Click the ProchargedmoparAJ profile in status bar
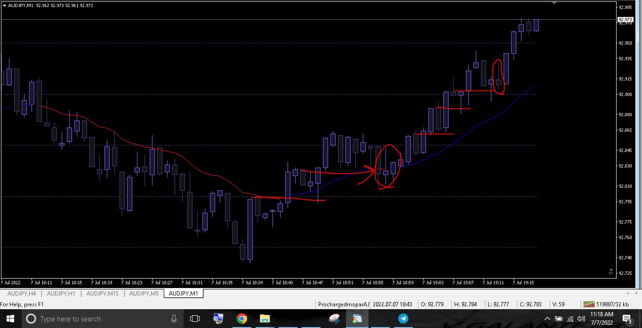Image resolution: width=642 pixels, height=328 pixels. [x=344, y=304]
